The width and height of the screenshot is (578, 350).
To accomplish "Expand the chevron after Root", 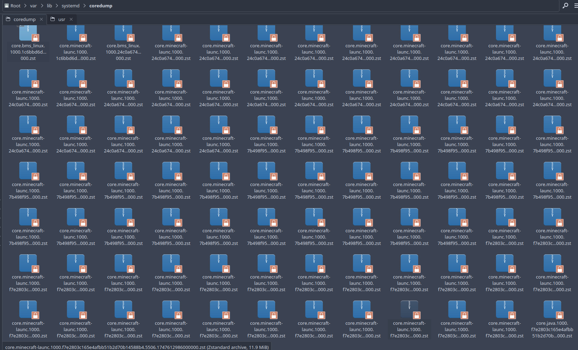I will pyautogui.click(x=25, y=6).
